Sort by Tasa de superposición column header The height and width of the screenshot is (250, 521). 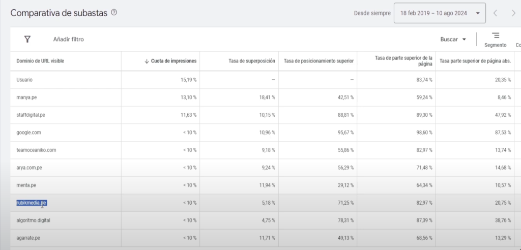coord(252,61)
